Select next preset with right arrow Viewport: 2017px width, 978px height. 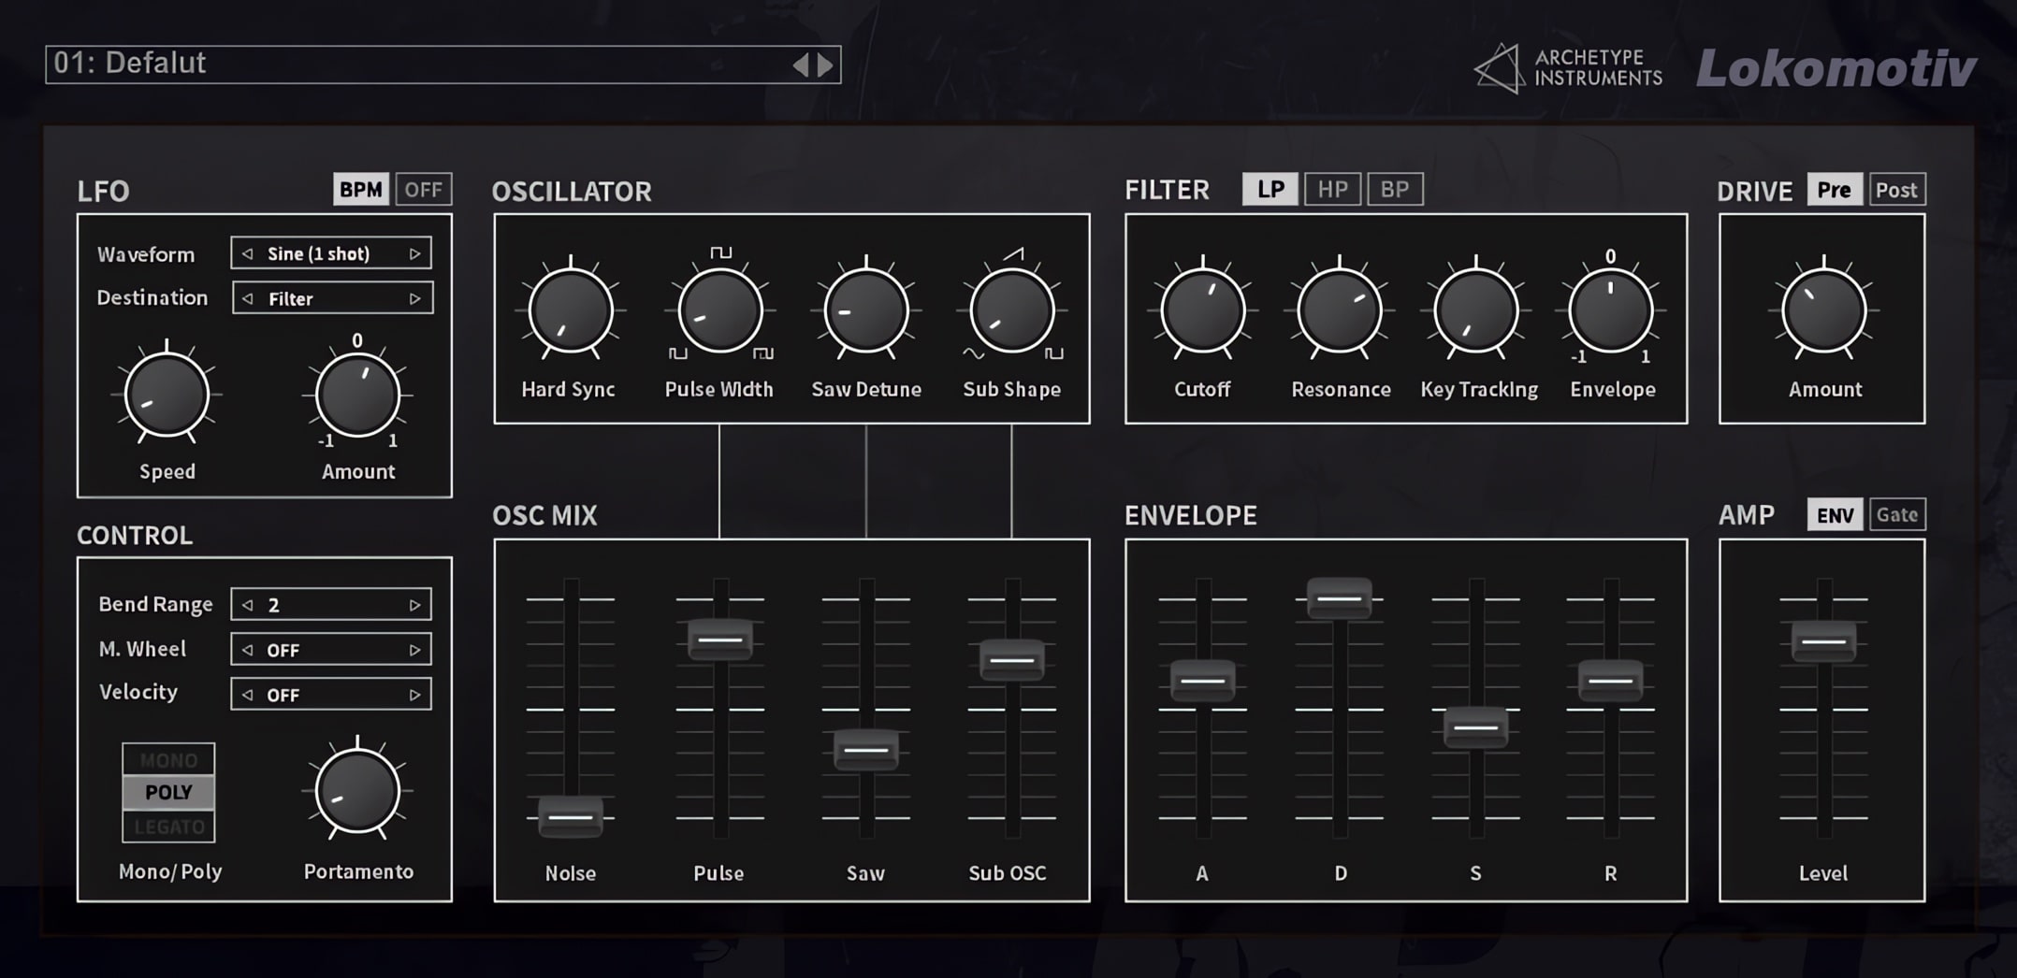[825, 65]
